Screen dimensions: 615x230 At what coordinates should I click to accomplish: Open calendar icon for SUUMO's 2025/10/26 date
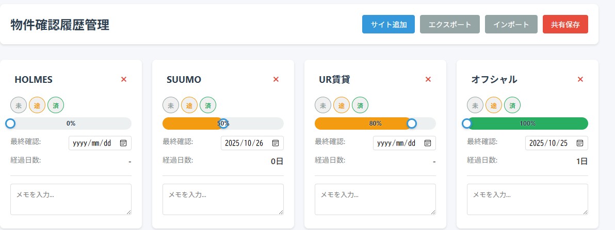pyautogui.click(x=276, y=143)
